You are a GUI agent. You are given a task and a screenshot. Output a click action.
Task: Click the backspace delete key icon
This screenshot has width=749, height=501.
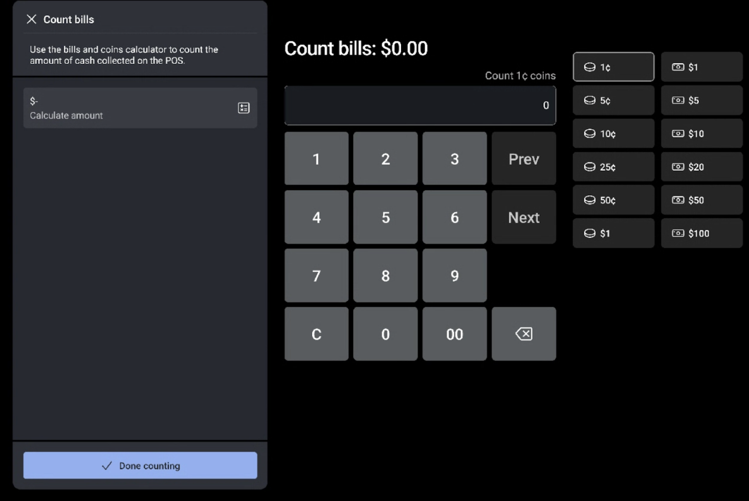coord(523,334)
